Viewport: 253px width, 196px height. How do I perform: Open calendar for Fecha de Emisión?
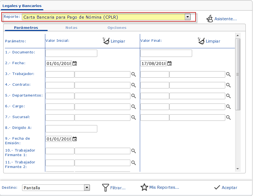[75, 139]
